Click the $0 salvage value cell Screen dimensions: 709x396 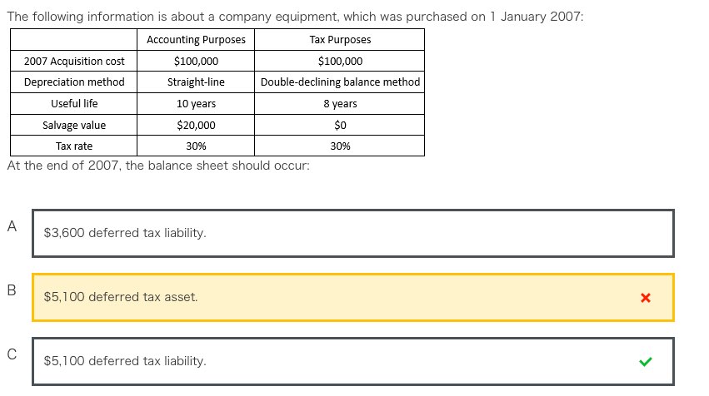340,125
